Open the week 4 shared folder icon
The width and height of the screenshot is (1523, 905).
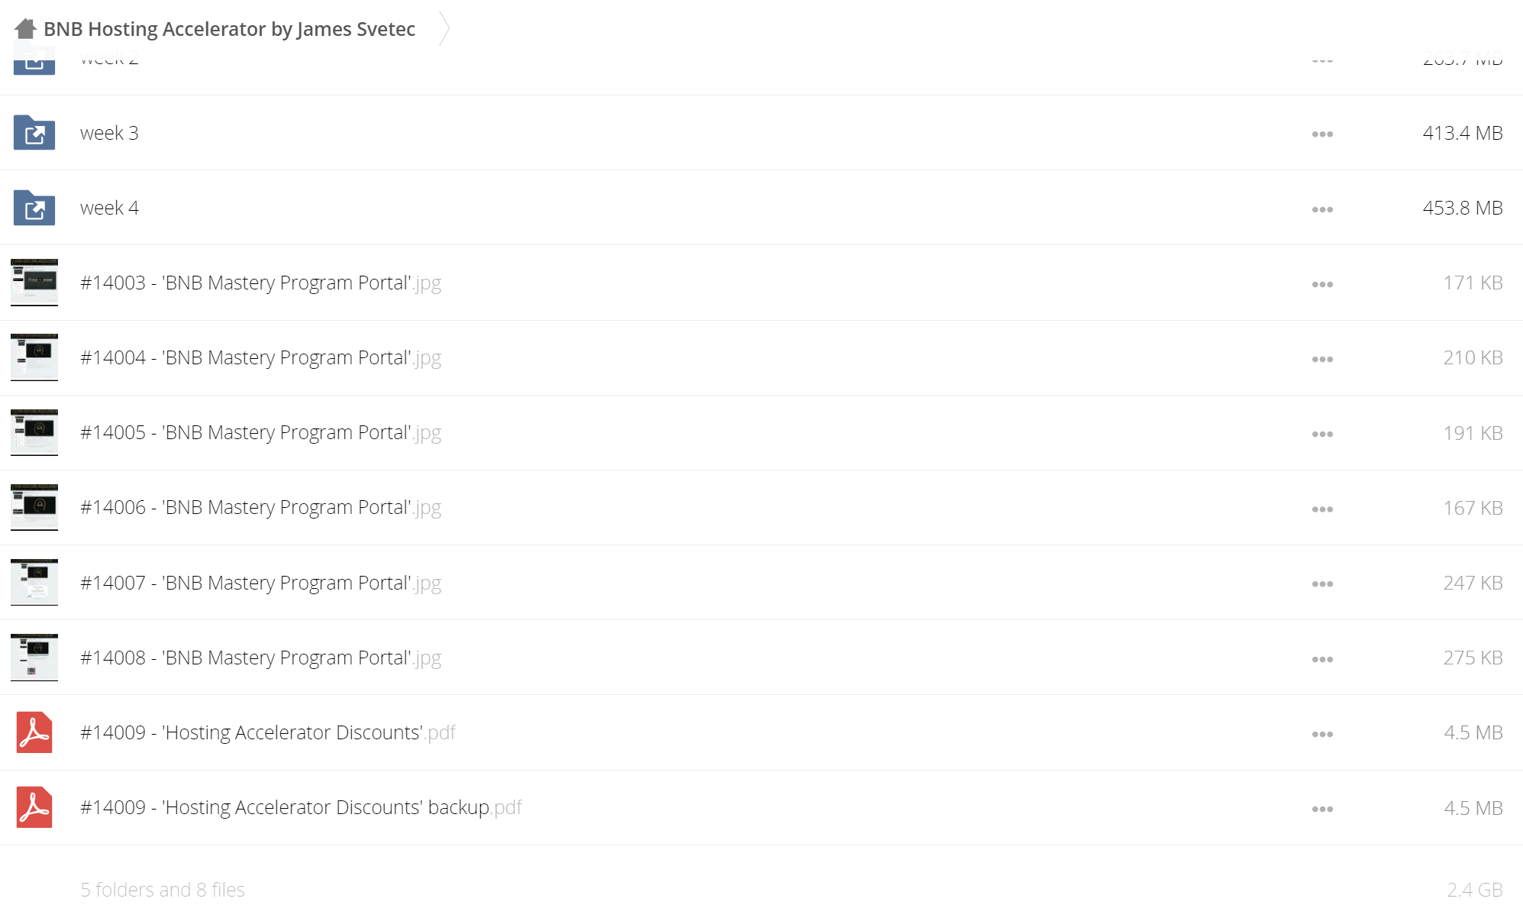tap(34, 208)
